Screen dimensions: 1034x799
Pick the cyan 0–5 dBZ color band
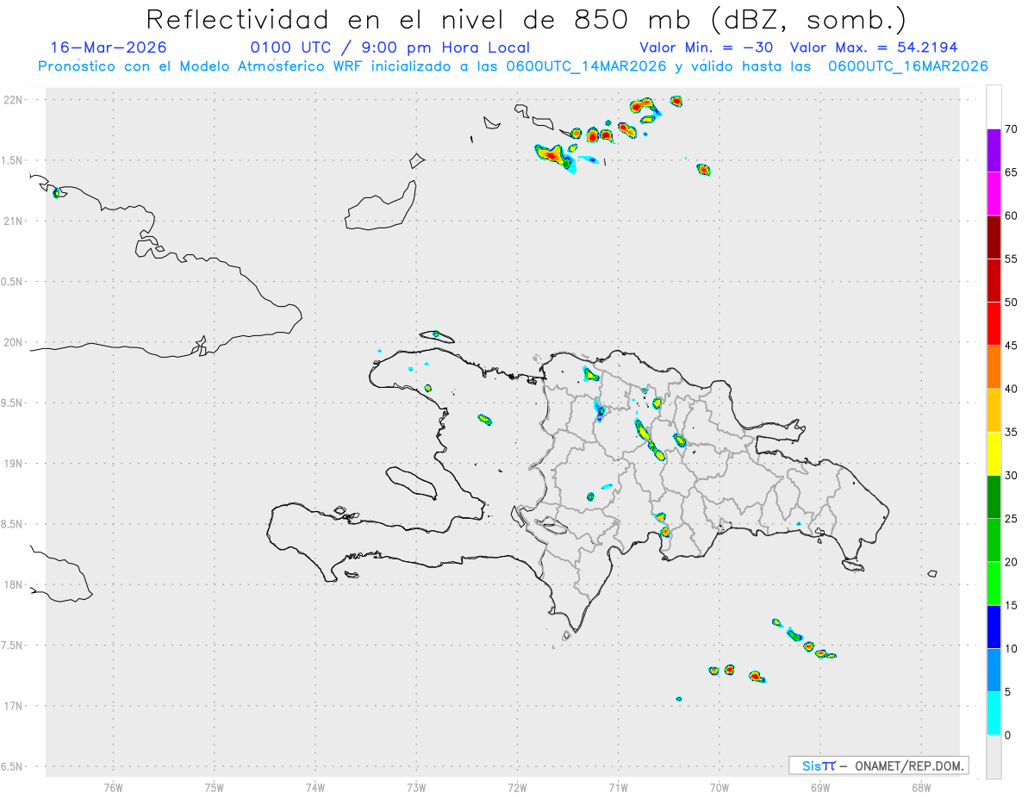point(994,713)
